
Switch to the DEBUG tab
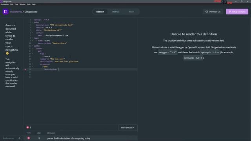tap(116, 12)
